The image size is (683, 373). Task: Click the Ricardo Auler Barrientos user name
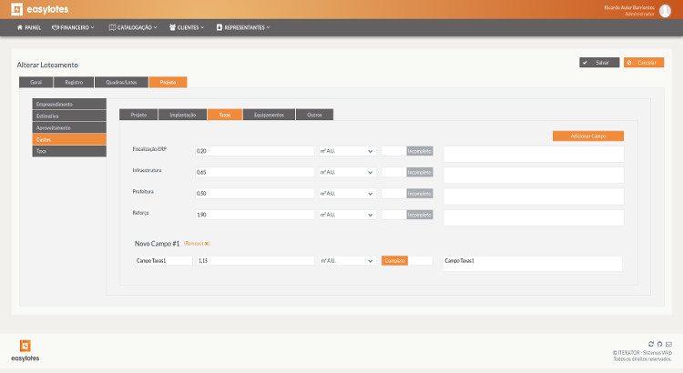629,7
